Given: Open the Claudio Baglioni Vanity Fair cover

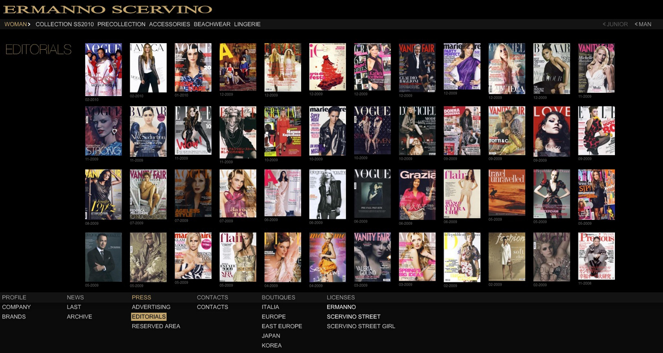Looking at the screenshot, I should tap(417, 67).
